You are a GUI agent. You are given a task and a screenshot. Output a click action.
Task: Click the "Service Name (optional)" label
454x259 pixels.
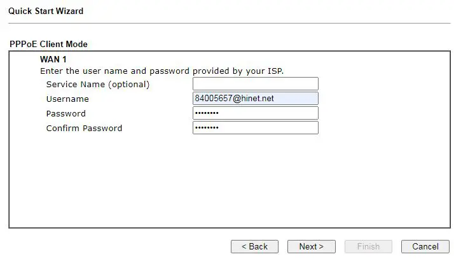tap(98, 84)
